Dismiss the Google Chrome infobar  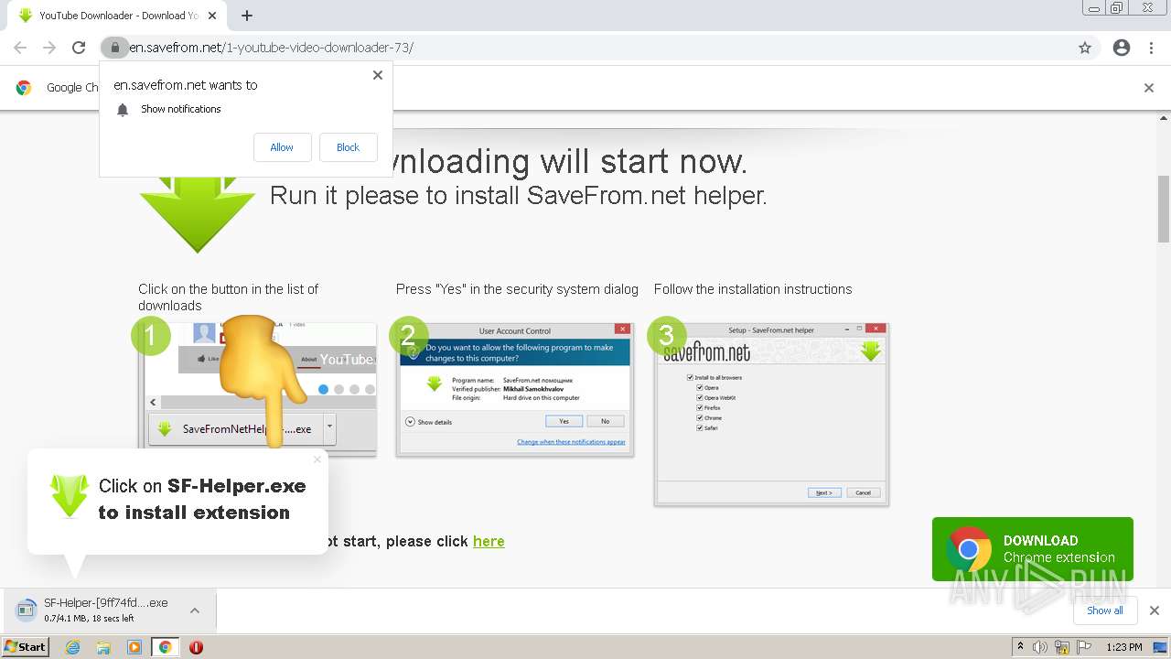pos(1149,88)
